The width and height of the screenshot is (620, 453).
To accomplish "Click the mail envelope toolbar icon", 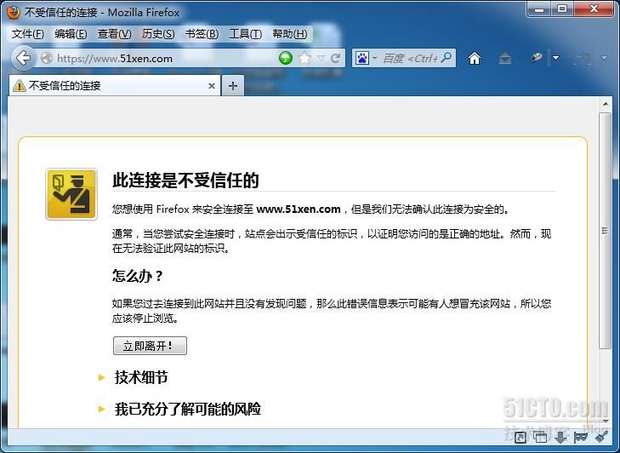I will pos(505,59).
